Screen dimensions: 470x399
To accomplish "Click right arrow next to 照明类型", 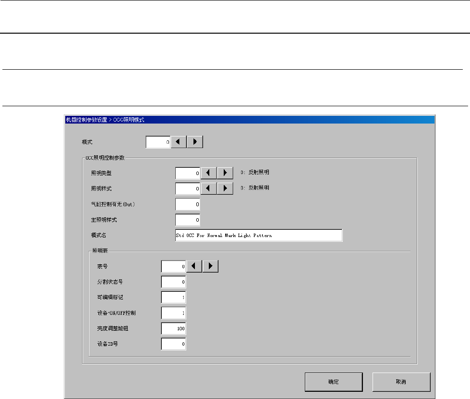I will (x=225, y=173).
